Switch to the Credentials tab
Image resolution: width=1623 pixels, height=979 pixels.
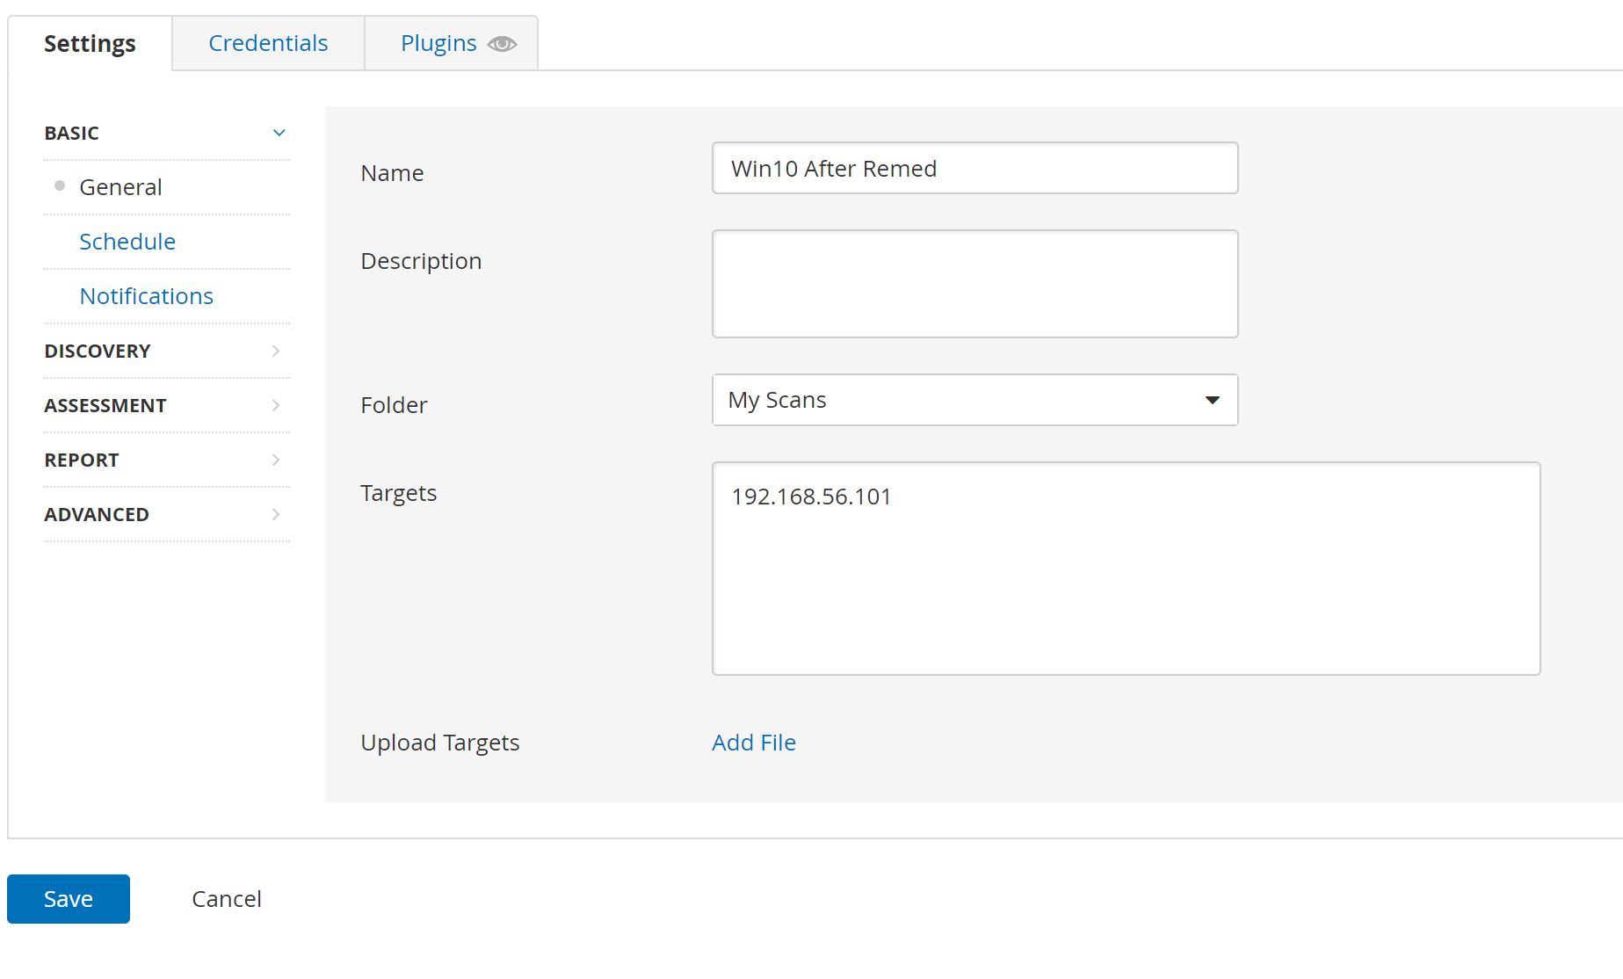268,43
